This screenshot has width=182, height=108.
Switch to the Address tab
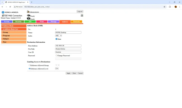tap(65, 22)
